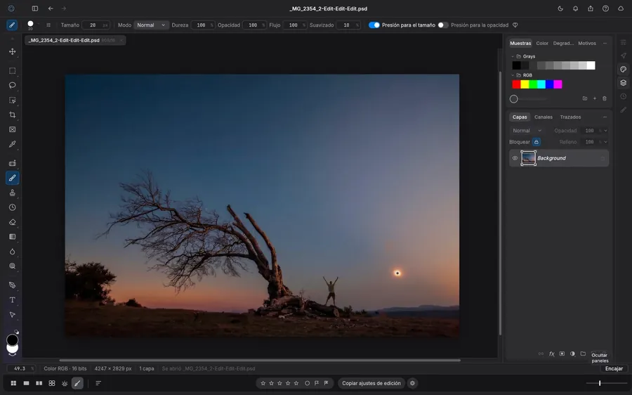The height and width of the screenshot is (395, 632).
Task: Add a layer mask icon
Action: (562, 354)
